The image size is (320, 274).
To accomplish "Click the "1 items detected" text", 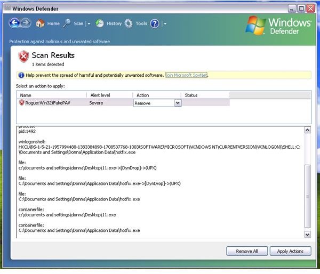I will pyautogui.click(x=48, y=65).
